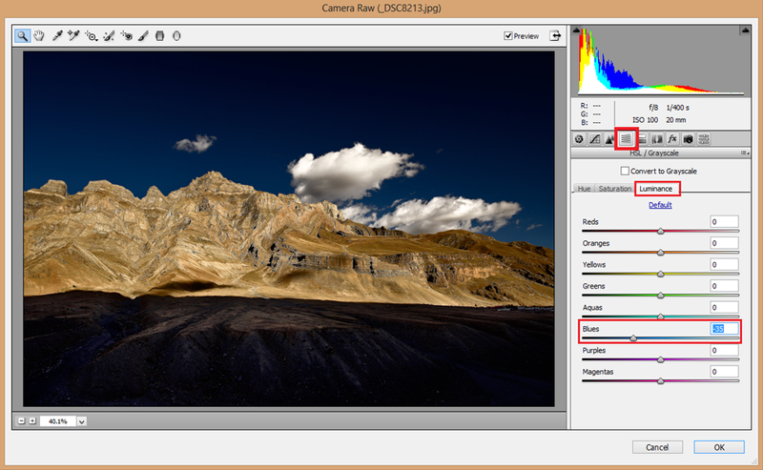Viewport: 763px width, 470px height.
Task: Click the Blues value input field
Action: tap(723, 329)
